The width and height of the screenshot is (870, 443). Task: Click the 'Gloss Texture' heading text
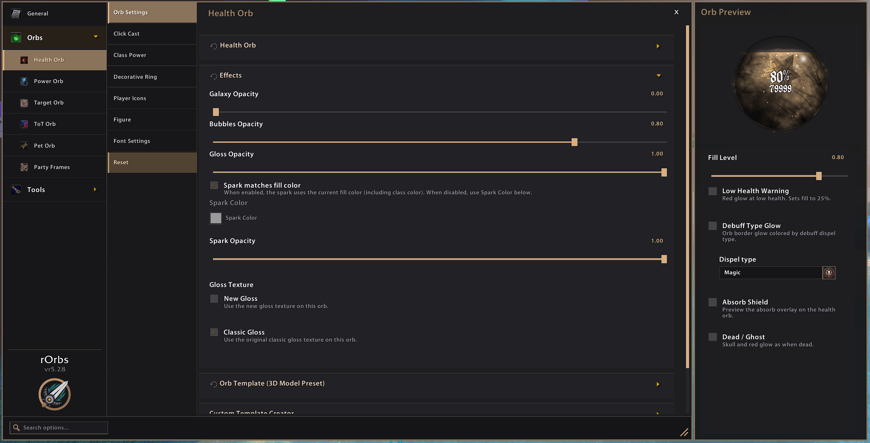tap(231, 285)
